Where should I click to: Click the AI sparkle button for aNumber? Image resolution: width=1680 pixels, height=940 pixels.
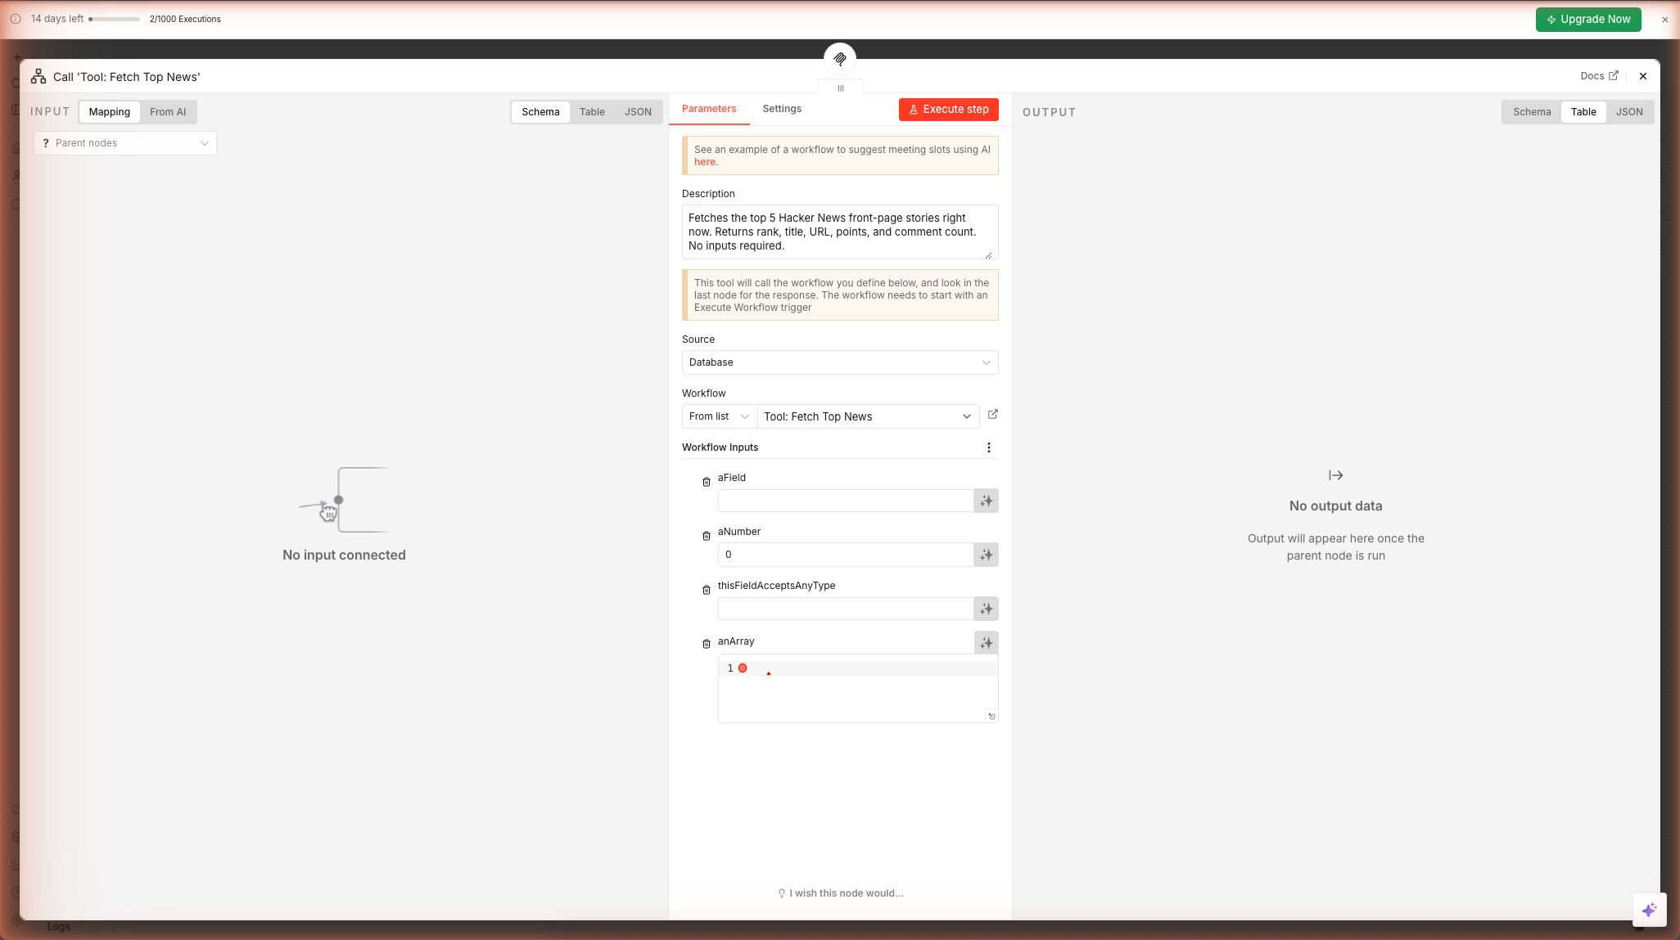[986, 555]
